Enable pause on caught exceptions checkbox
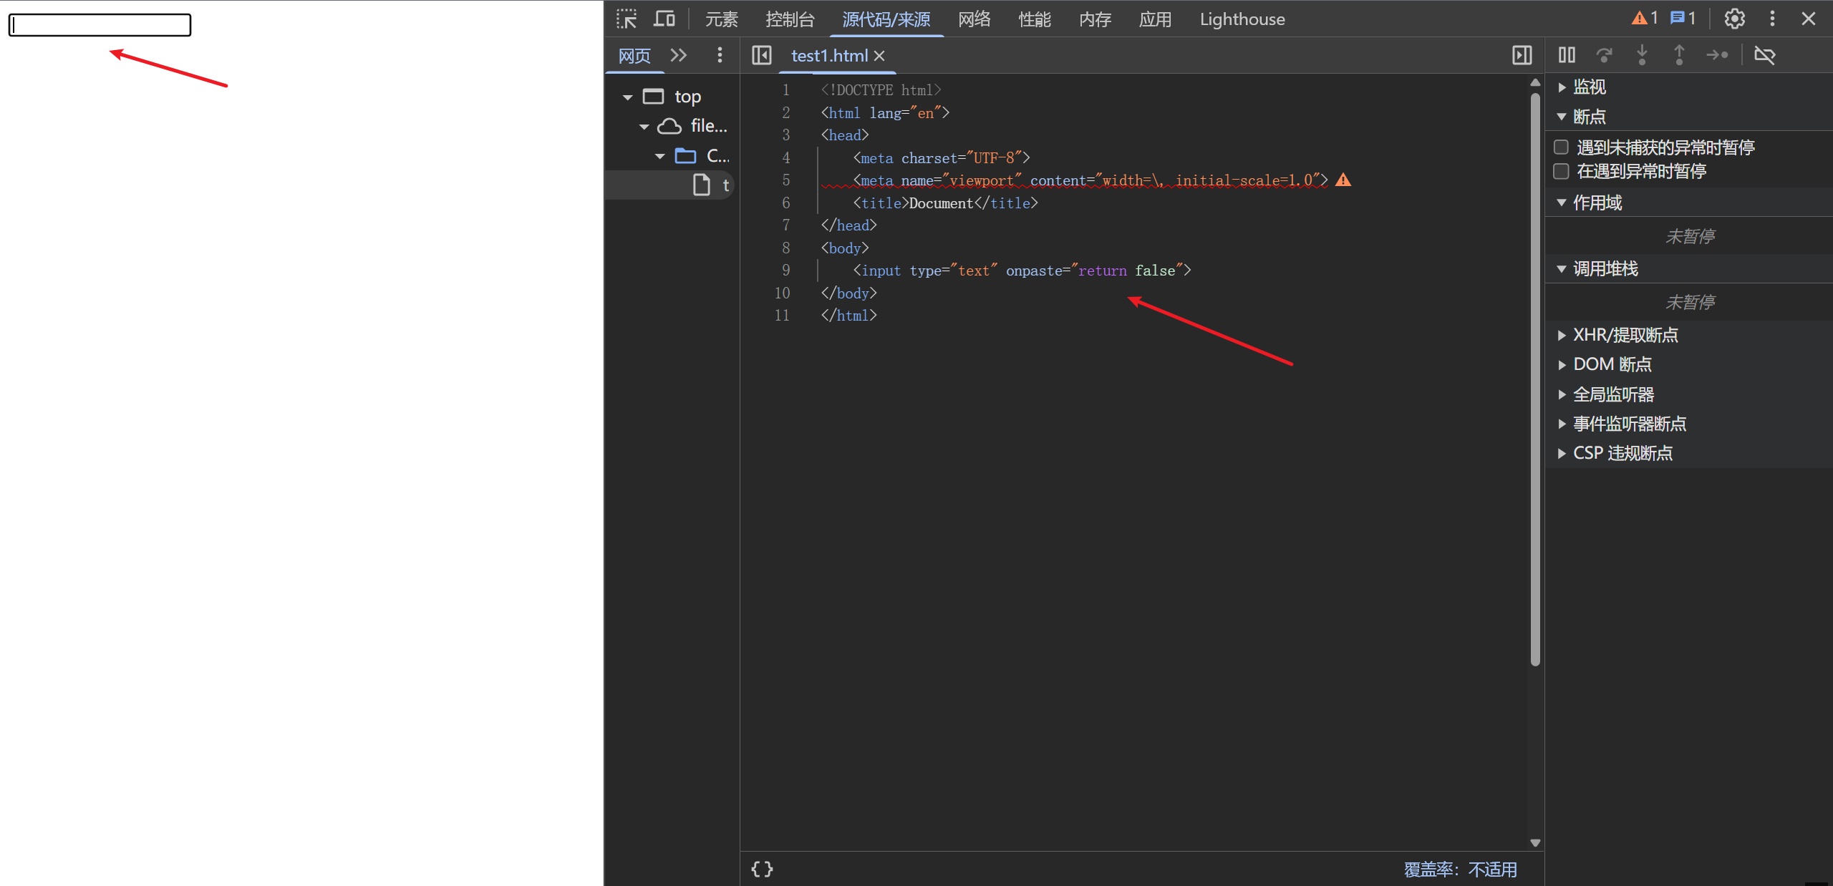 pos(1562,171)
